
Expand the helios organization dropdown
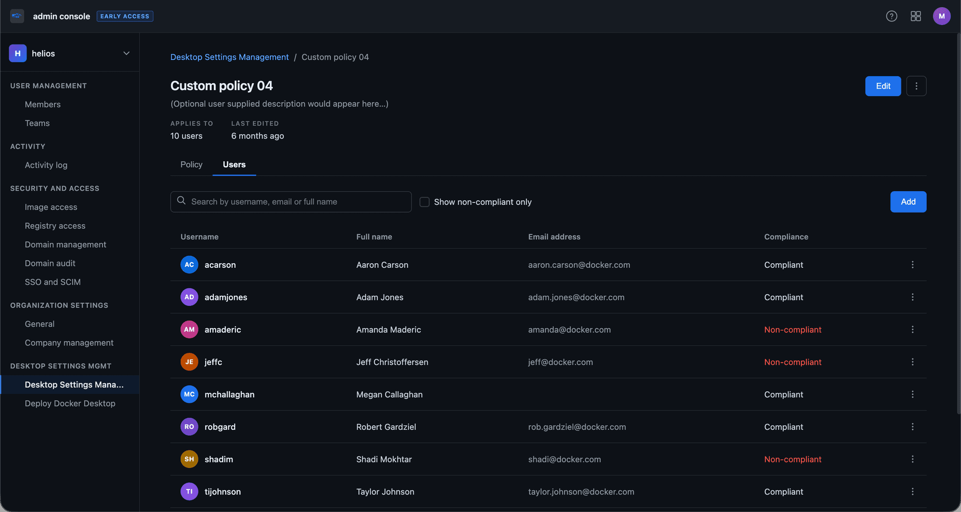(x=126, y=54)
